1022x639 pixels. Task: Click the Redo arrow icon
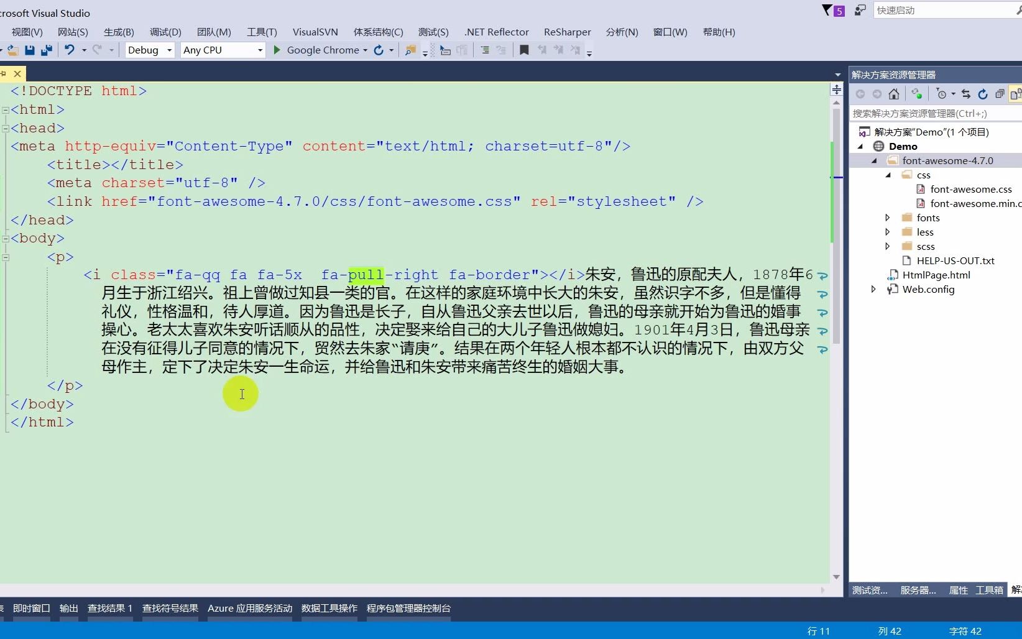click(x=97, y=50)
